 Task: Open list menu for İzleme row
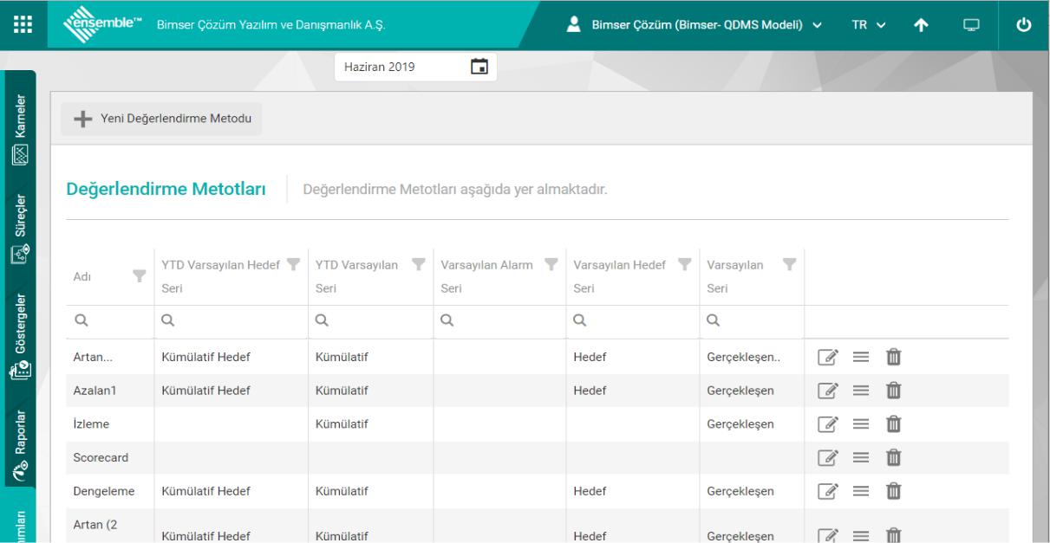859,424
